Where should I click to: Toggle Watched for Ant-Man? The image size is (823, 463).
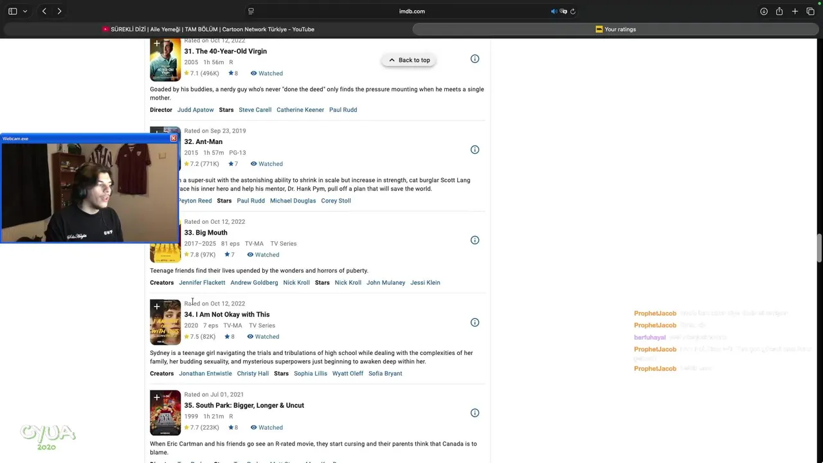[x=267, y=164]
